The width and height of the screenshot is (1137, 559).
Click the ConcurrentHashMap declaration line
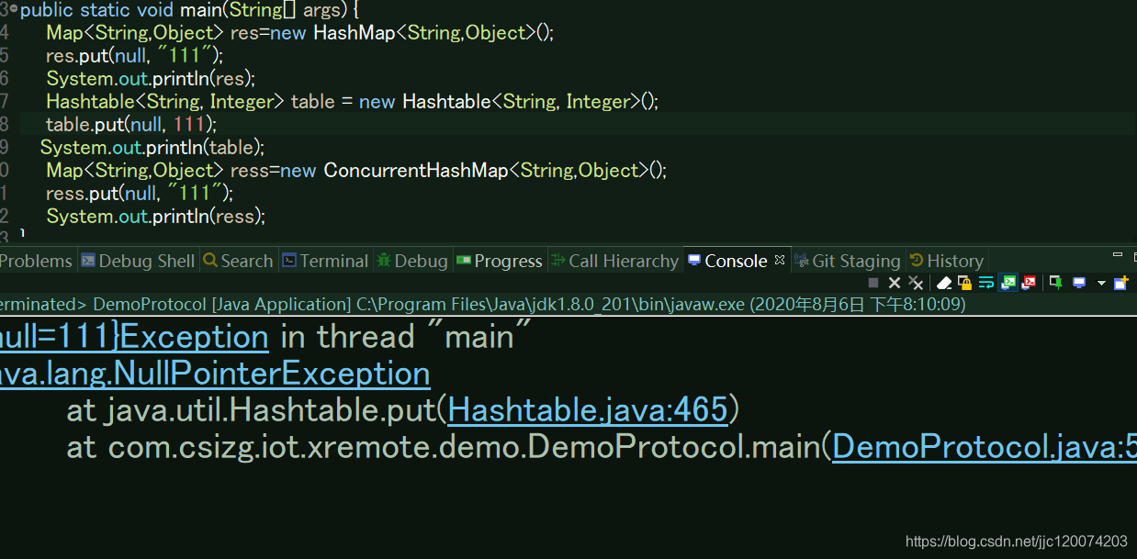coord(356,170)
